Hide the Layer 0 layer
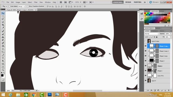173x97 pixels. pyautogui.click(x=146, y=81)
